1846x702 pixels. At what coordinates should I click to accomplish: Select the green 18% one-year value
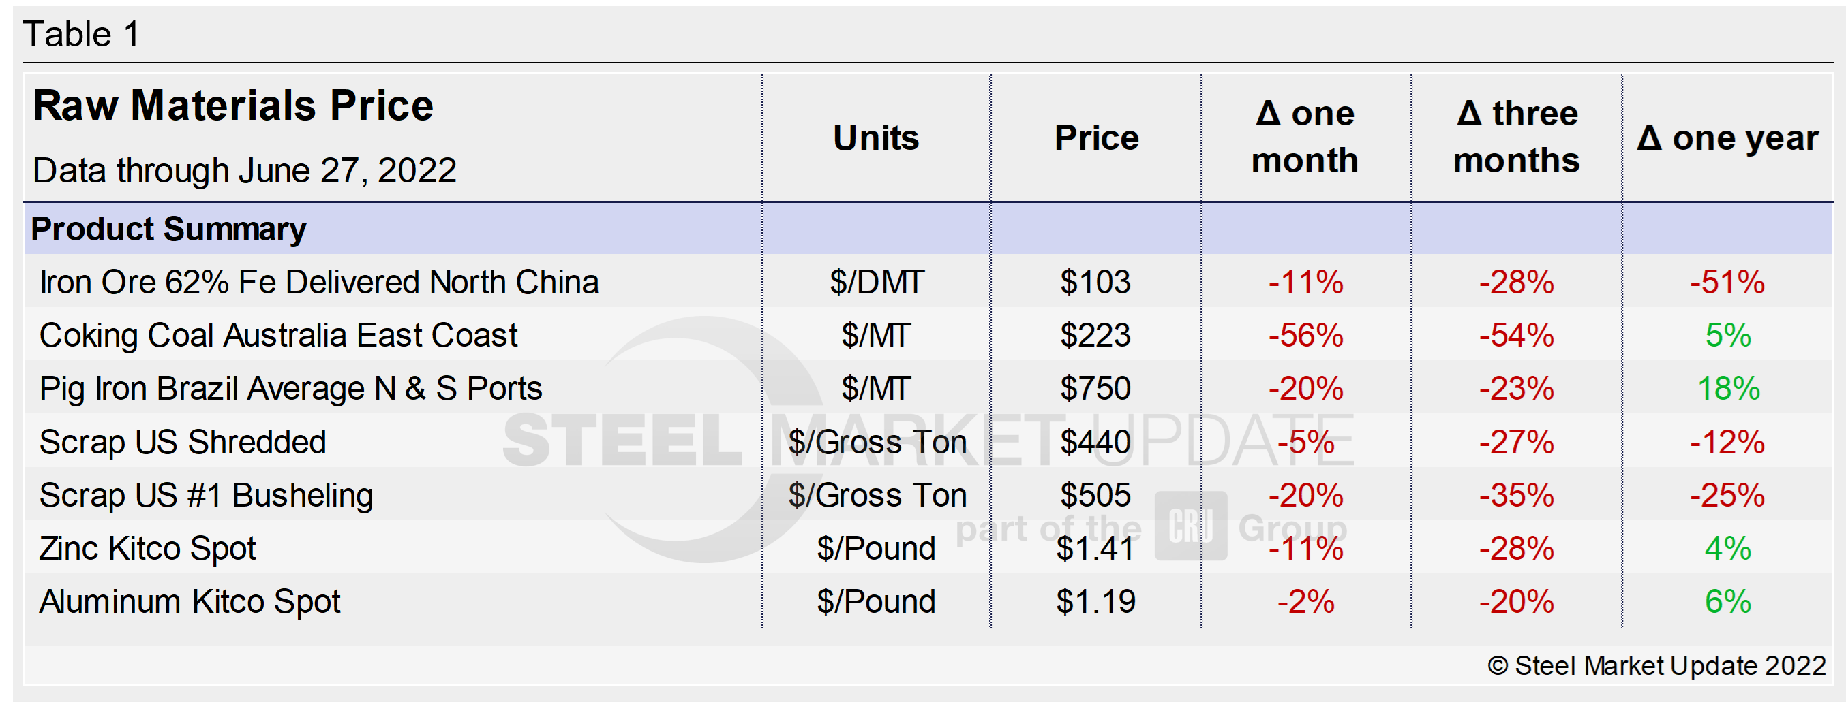click(x=1728, y=389)
